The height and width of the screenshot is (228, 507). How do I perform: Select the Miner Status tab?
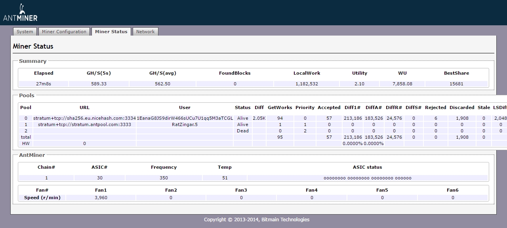point(111,32)
